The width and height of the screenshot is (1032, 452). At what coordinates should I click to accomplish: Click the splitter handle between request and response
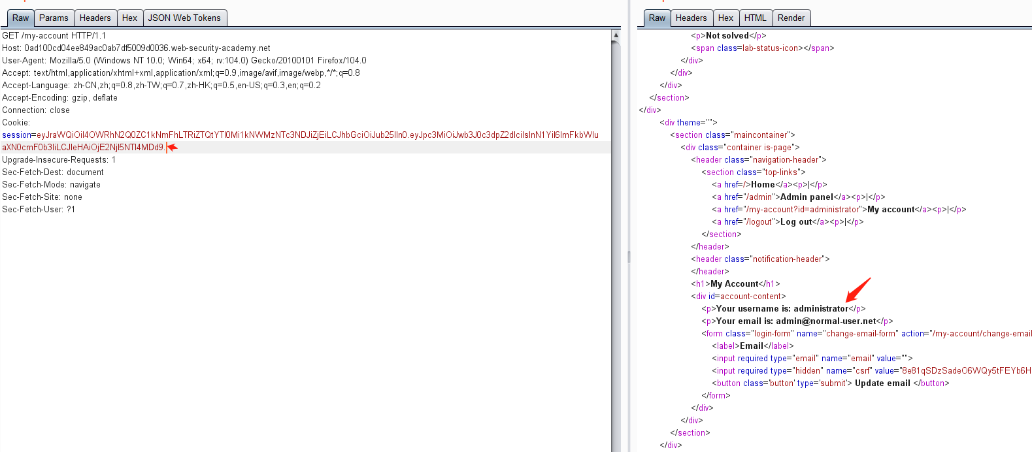click(x=629, y=257)
